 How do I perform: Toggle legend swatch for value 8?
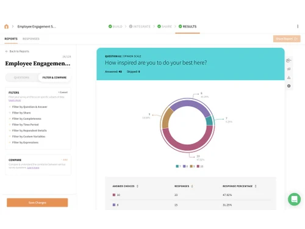[184, 166]
